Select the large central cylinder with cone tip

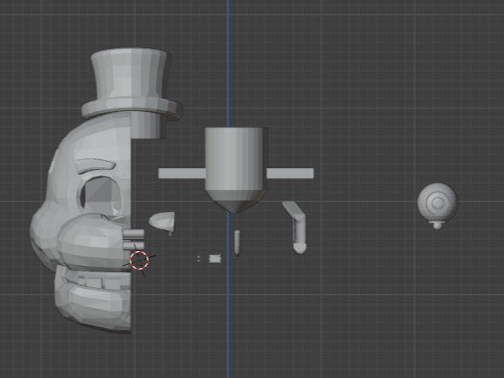236,170
